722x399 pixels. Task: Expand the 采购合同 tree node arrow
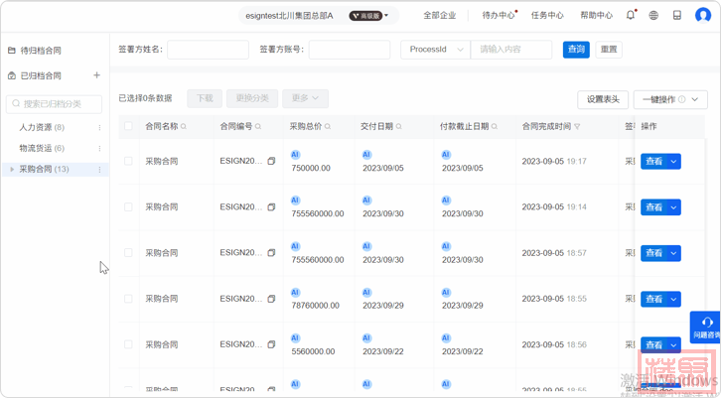click(x=12, y=170)
